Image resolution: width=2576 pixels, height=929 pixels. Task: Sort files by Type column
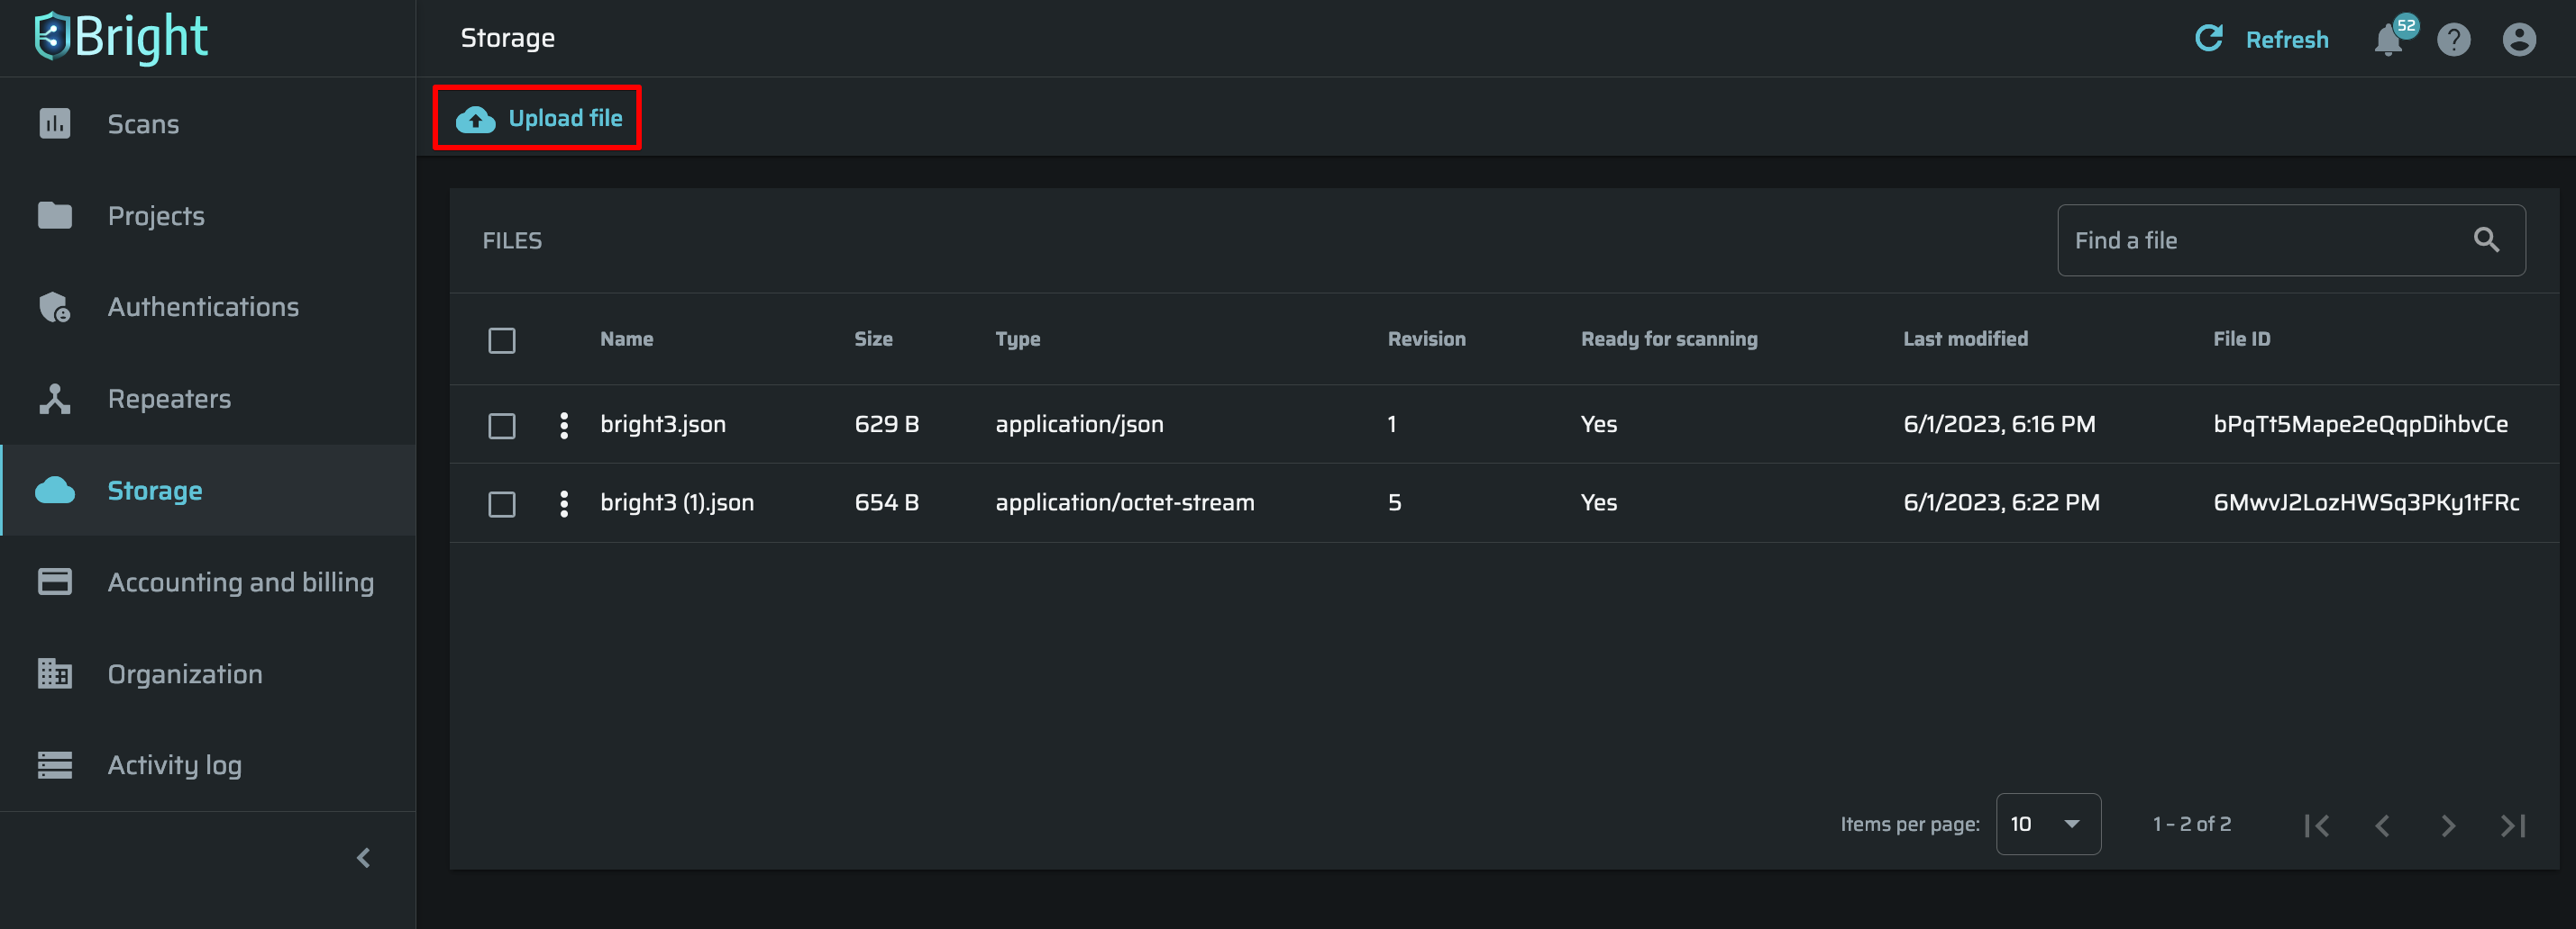point(1017,339)
